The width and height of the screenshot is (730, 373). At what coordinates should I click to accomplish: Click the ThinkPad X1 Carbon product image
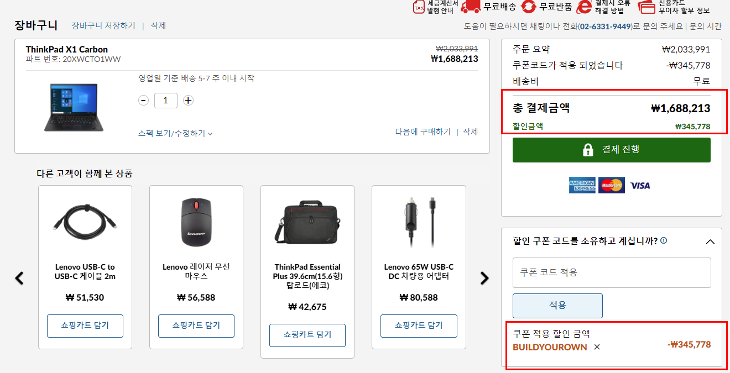(74, 107)
